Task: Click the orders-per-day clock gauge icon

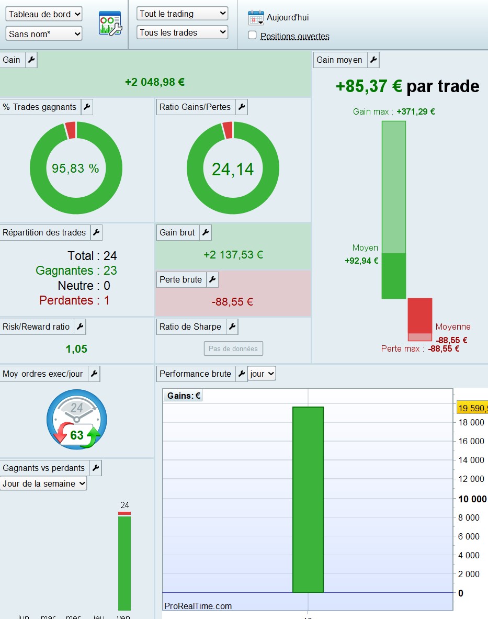Action: click(76, 419)
